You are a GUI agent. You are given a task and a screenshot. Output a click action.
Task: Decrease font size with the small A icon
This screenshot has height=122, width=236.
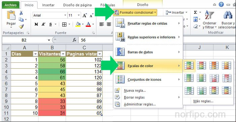[92, 15]
